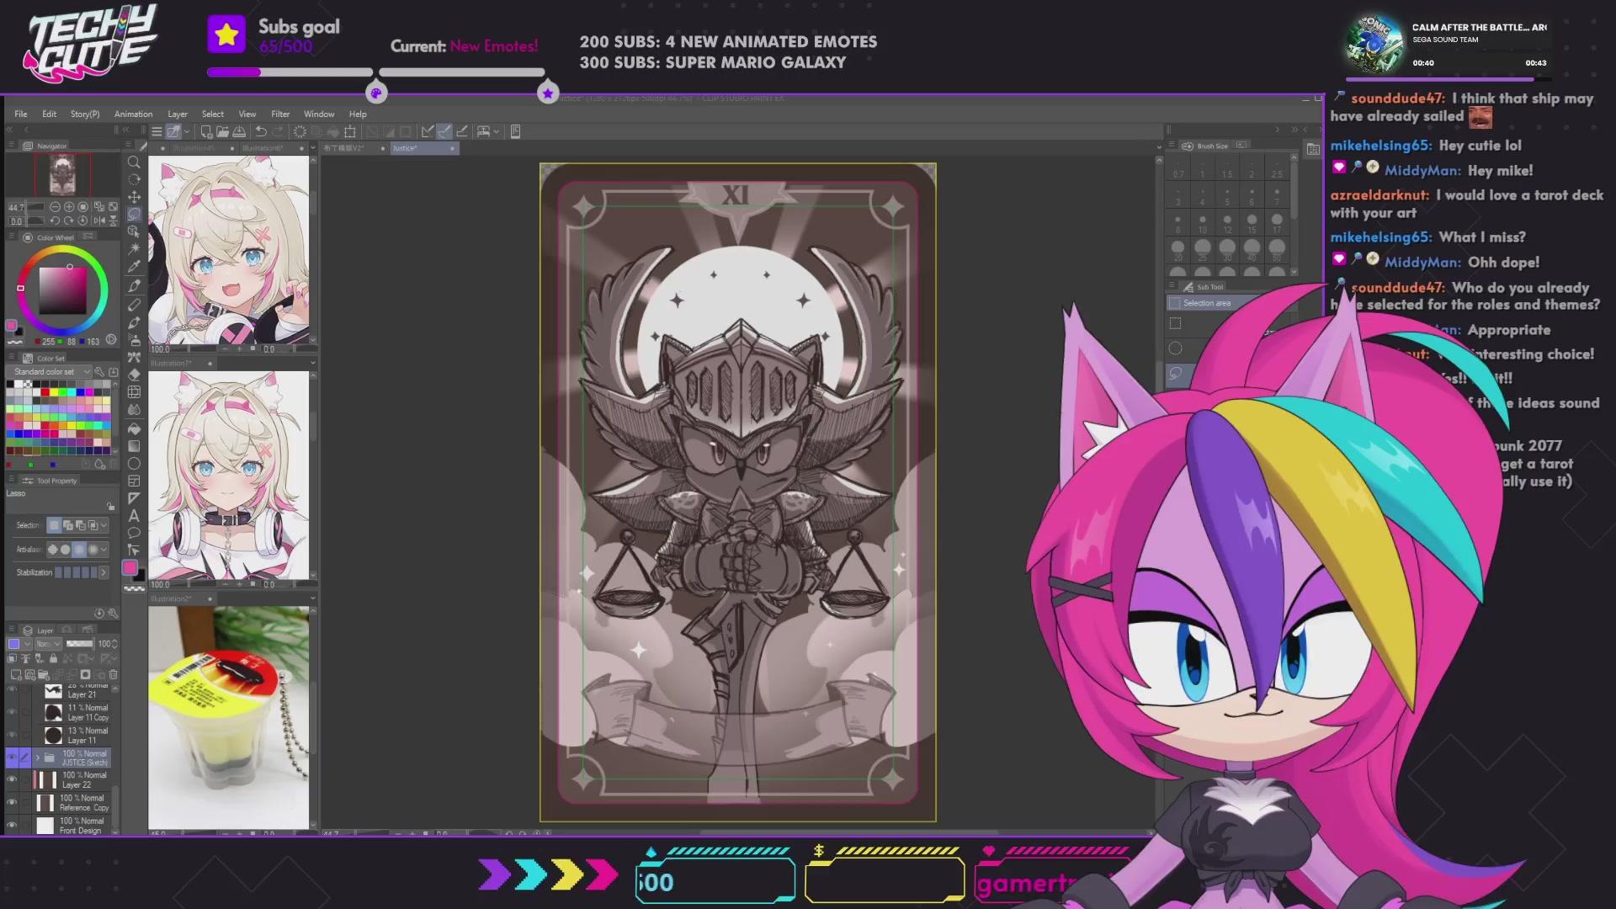
Task: Select the Tool Property panel tab
Action: pyautogui.click(x=50, y=481)
